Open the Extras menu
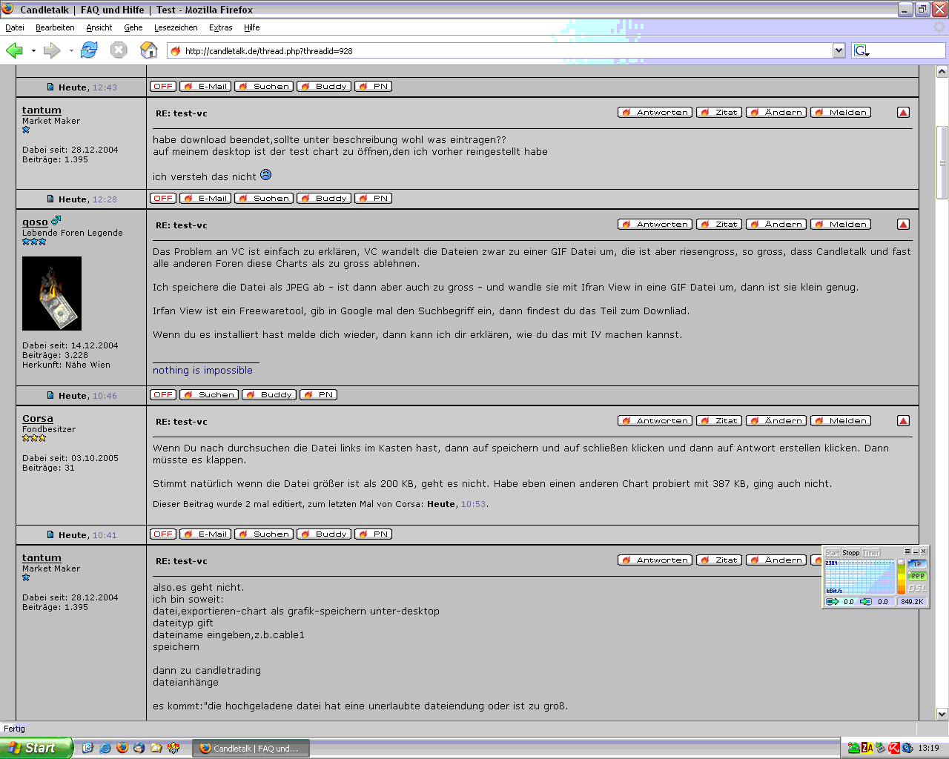 (221, 27)
